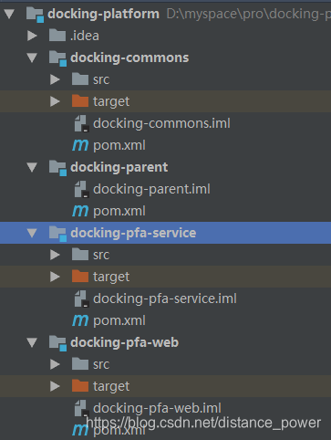The image size is (331, 440).
Task: Click the orange target folder icon under docking-commons
Action: [80, 101]
